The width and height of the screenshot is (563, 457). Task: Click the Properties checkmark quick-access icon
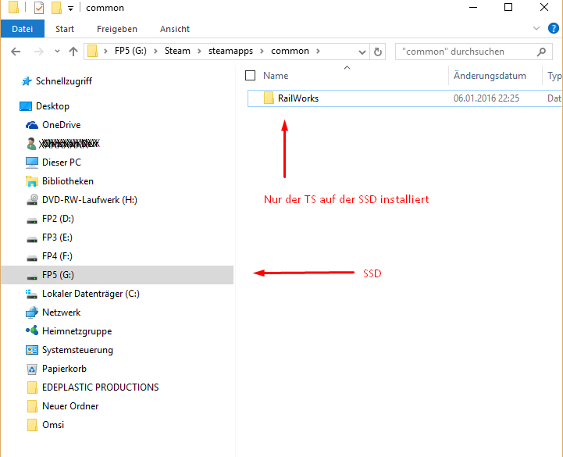click(39, 8)
